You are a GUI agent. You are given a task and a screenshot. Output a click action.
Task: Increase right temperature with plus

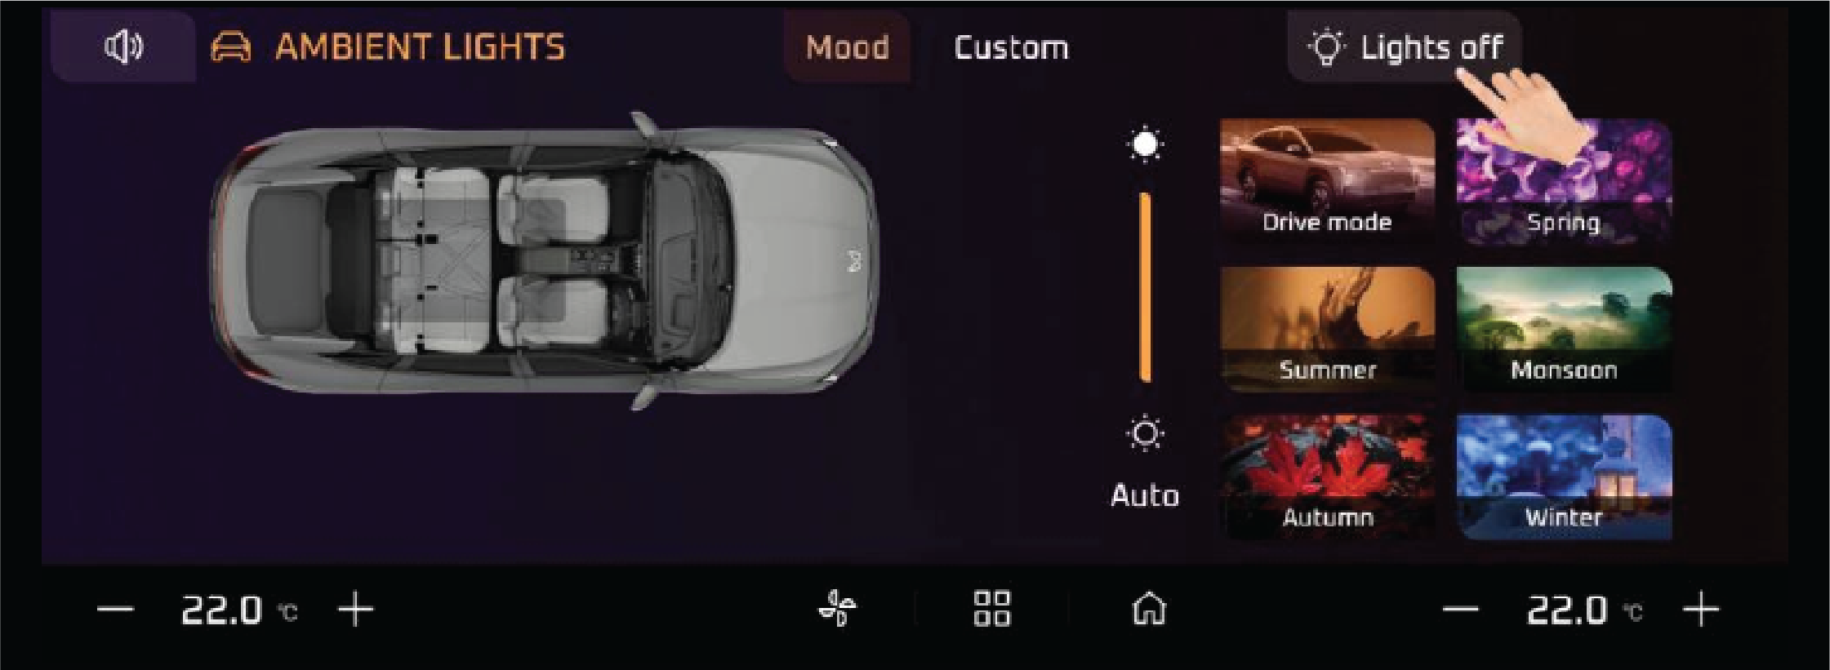1702,610
